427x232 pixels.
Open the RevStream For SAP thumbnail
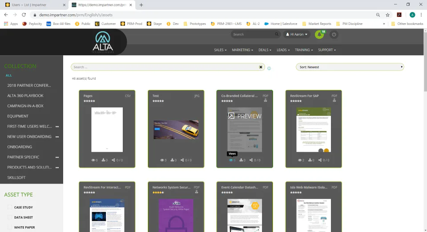[x=314, y=130]
